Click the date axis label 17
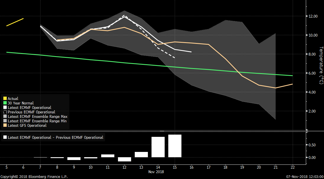This screenshot has width=324, height=179. tap(209, 168)
